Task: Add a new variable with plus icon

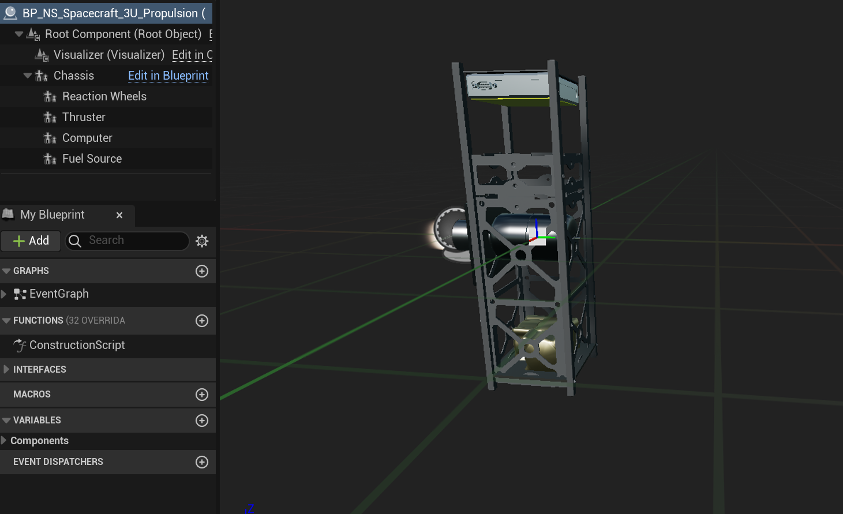Action: [202, 421]
